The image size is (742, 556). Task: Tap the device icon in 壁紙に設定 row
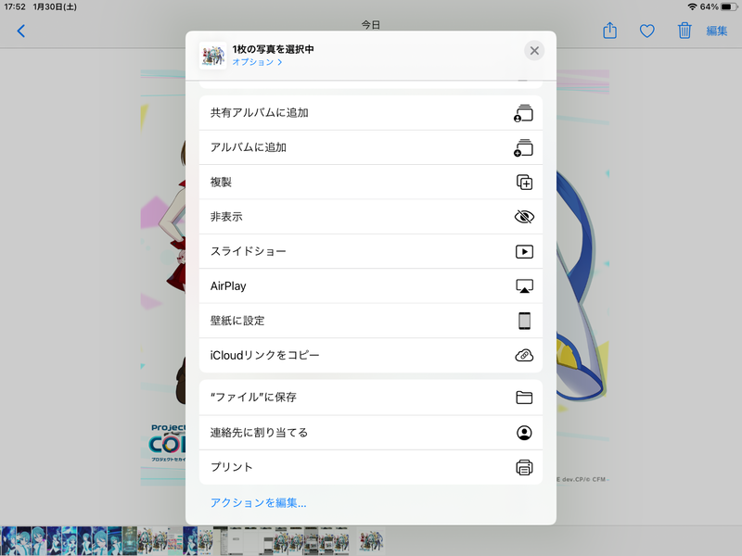point(524,321)
